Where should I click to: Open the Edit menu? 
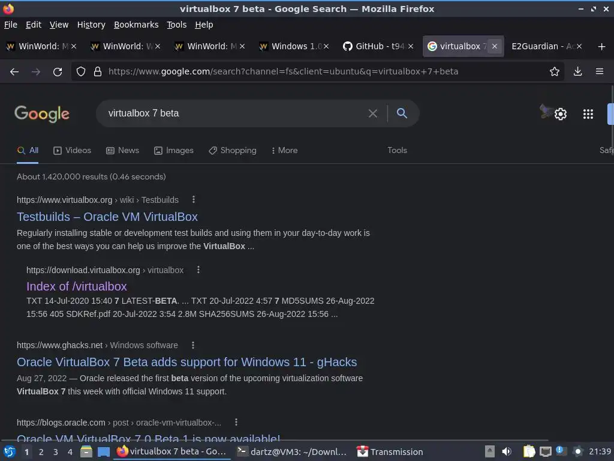(x=34, y=25)
